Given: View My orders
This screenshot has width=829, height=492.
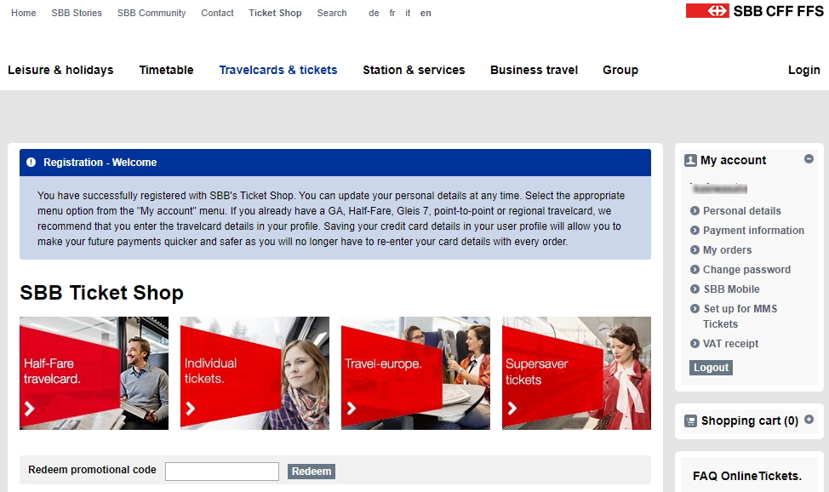Looking at the screenshot, I should coord(727,249).
